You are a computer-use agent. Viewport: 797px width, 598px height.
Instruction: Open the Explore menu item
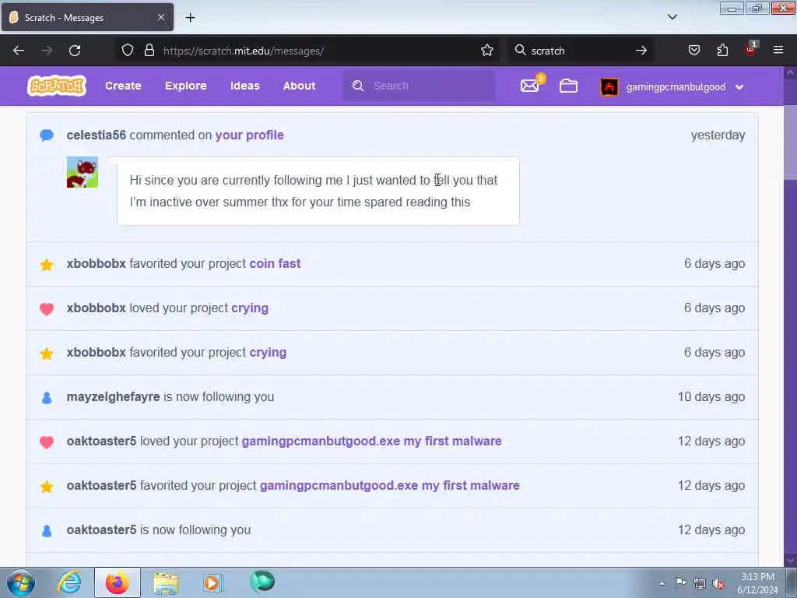pyautogui.click(x=185, y=86)
